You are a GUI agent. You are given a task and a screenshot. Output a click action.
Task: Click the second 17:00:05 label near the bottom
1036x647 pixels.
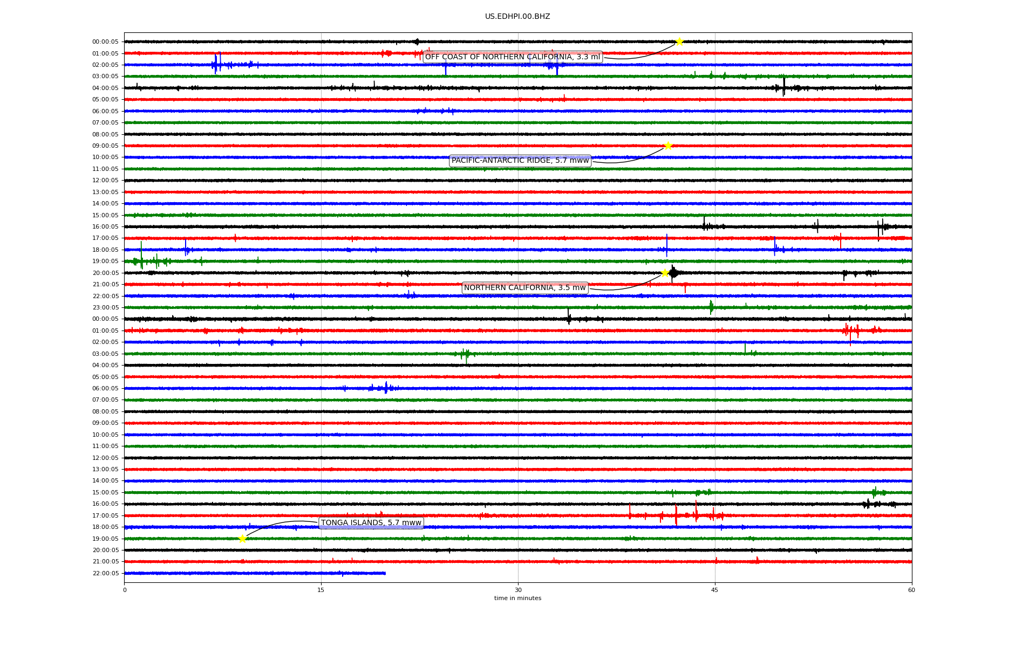(x=105, y=515)
